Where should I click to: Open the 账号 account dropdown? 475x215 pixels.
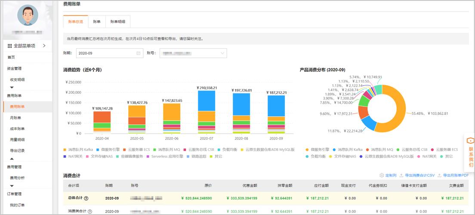[193, 53]
